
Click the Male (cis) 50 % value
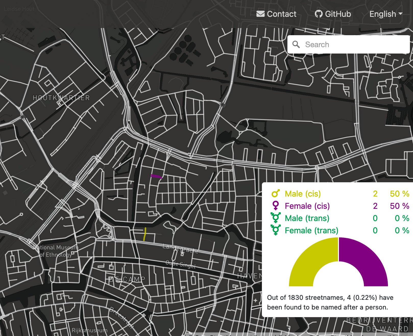click(399, 194)
